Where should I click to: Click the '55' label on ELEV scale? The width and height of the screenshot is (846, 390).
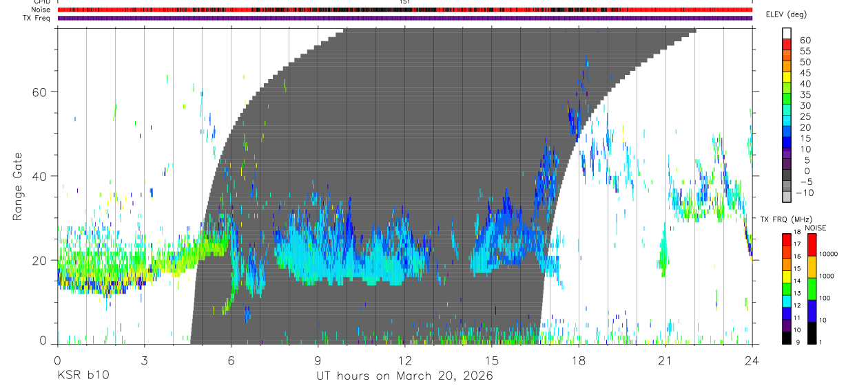coord(805,51)
